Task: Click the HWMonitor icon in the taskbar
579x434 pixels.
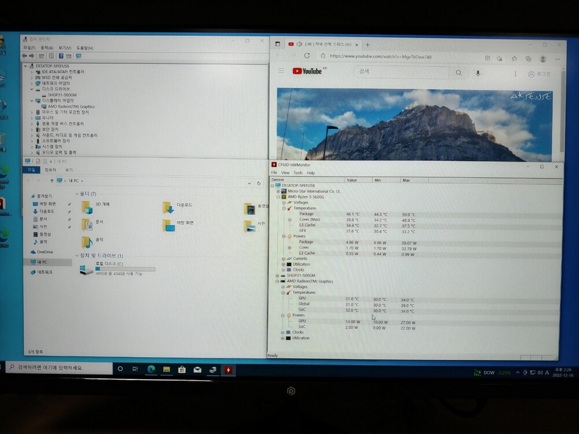Action: (228, 369)
